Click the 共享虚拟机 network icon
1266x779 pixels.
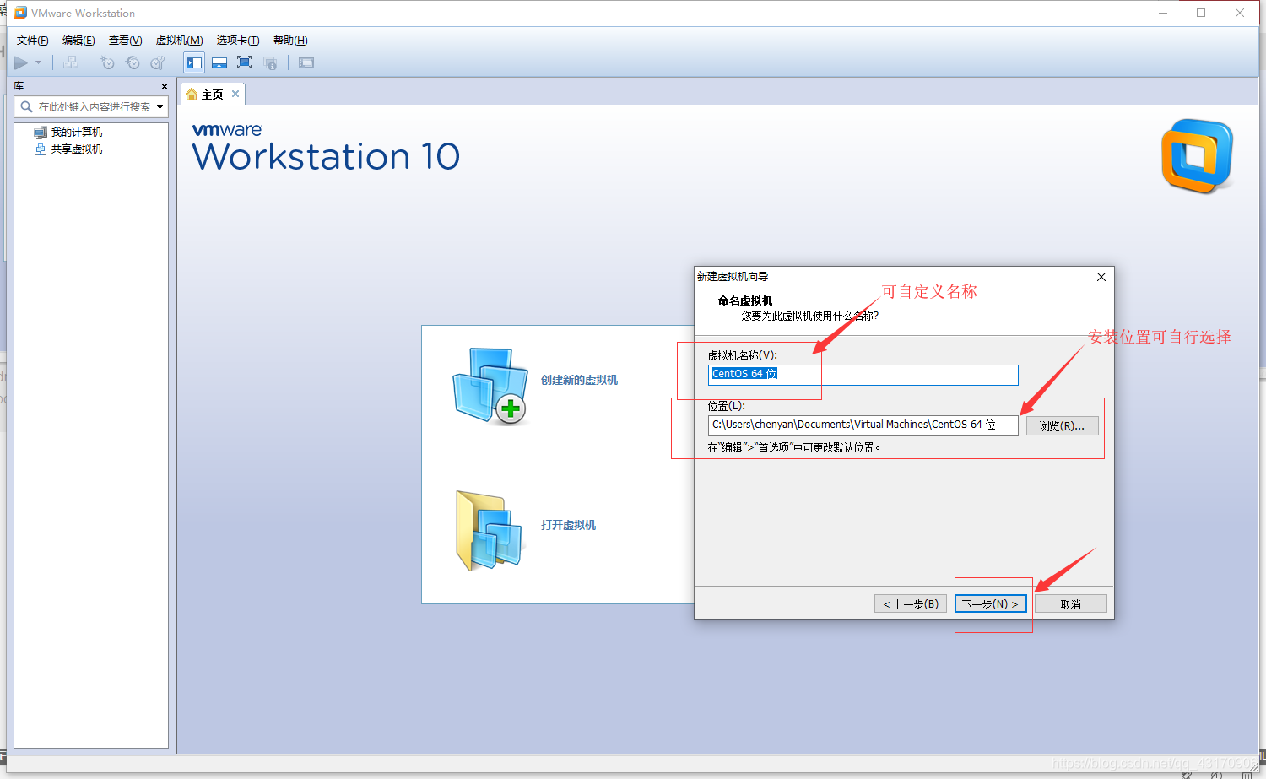[41, 149]
